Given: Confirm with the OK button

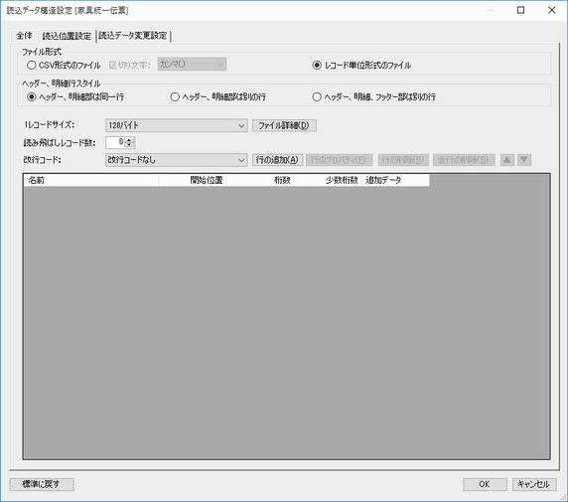Looking at the screenshot, I should (x=485, y=484).
